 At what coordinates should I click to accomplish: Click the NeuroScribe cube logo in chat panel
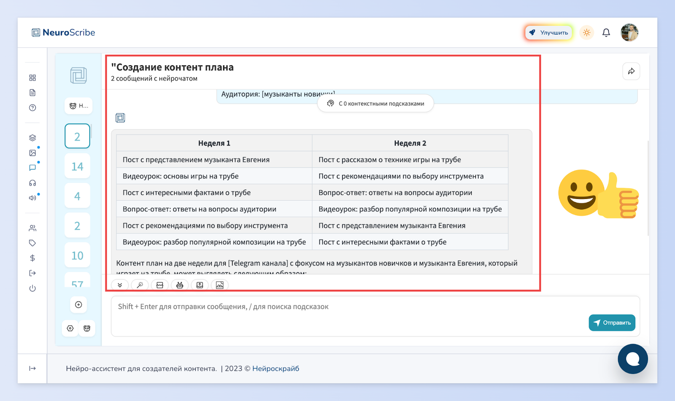coord(78,75)
